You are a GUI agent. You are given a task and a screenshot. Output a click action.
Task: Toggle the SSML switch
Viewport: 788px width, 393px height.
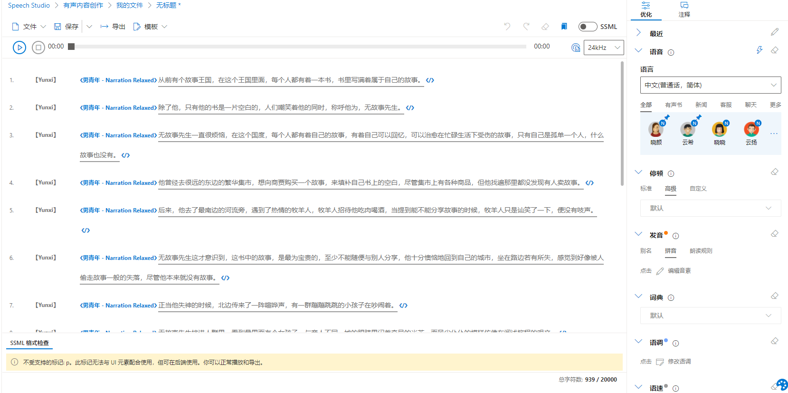pyautogui.click(x=588, y=27)
